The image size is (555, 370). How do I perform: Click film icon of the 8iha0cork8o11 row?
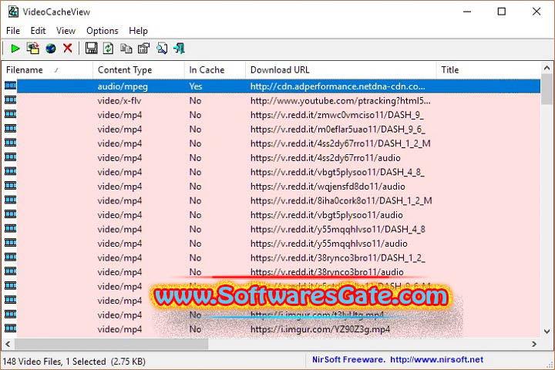pyautogui.click(x=10, y=200)
